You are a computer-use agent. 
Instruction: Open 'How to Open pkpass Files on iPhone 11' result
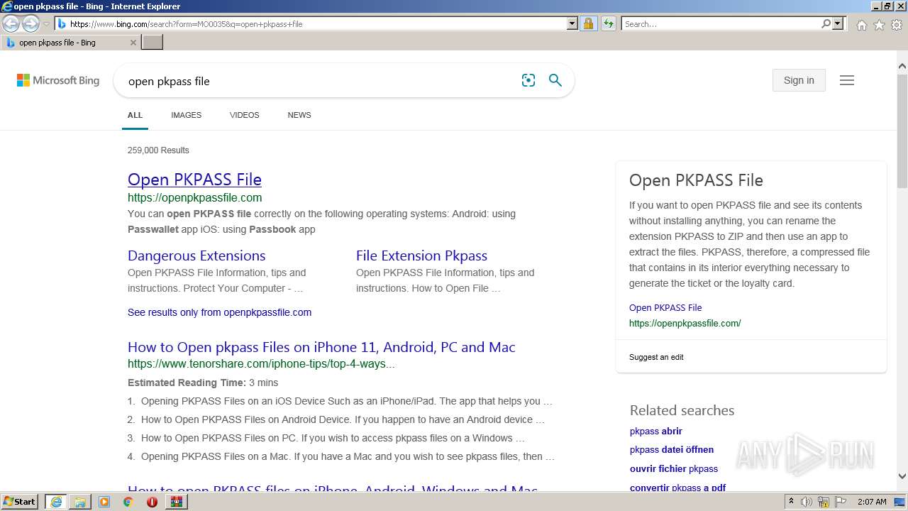(321, 347)
